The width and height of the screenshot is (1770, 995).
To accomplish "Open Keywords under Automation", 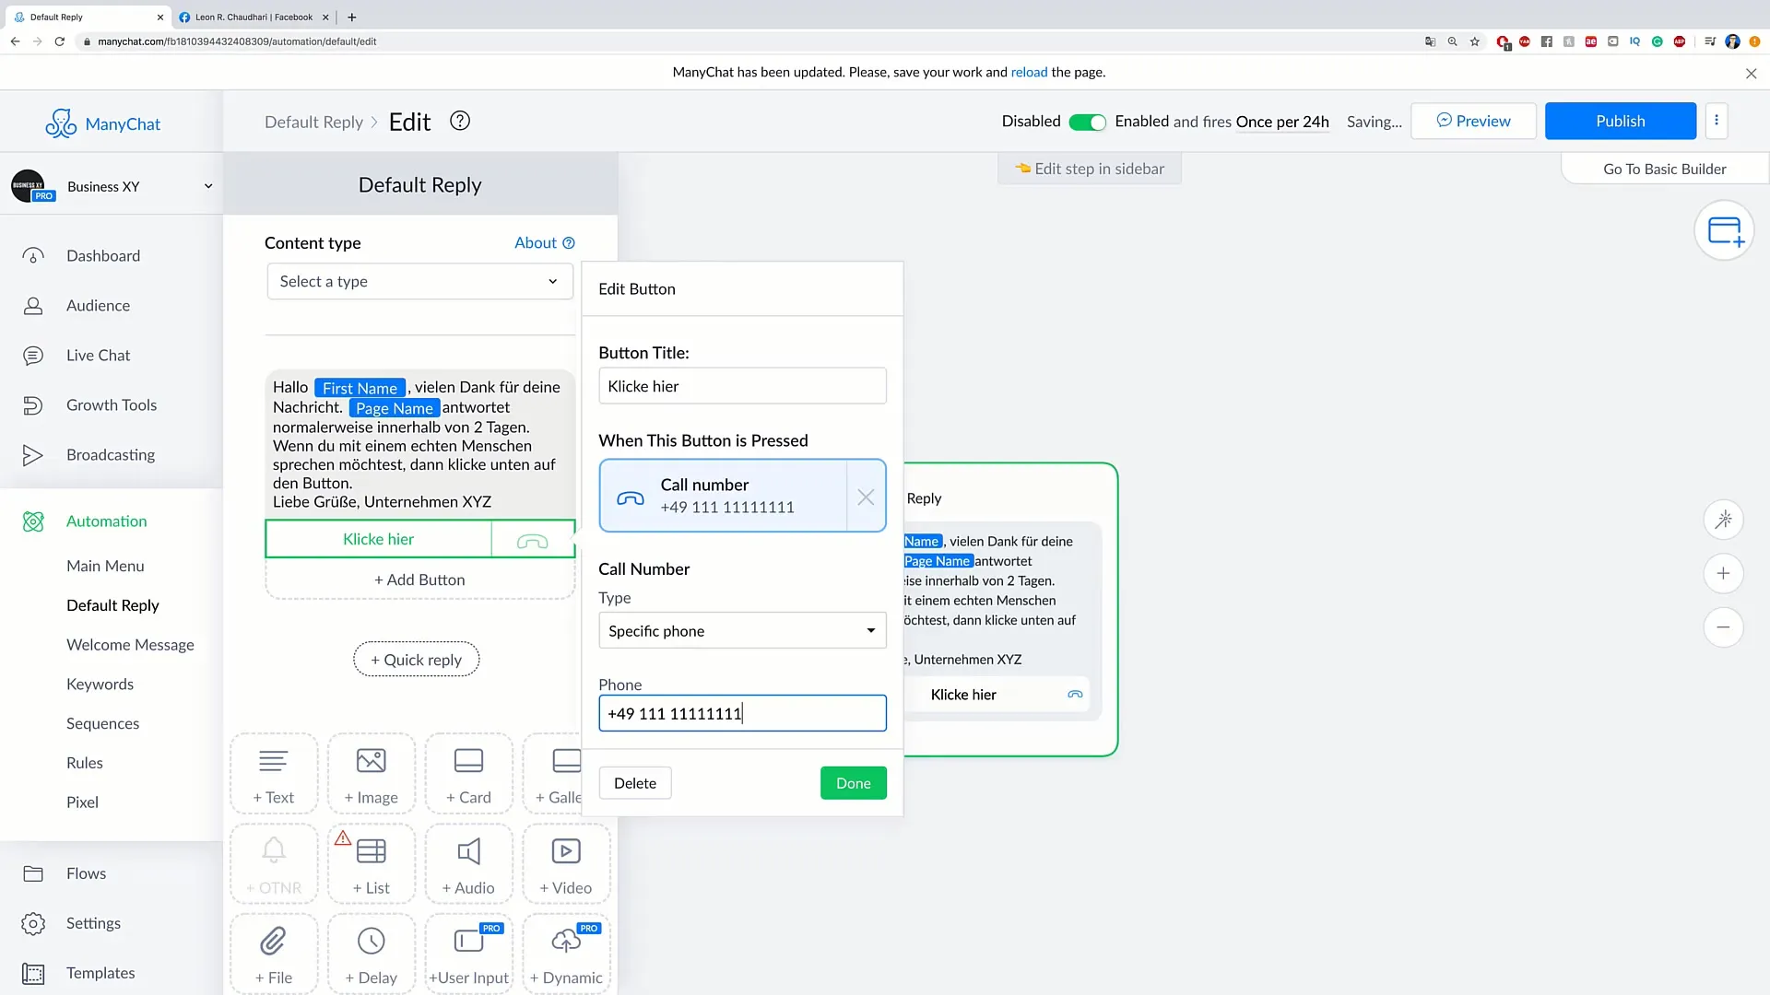I will [100, 685].
